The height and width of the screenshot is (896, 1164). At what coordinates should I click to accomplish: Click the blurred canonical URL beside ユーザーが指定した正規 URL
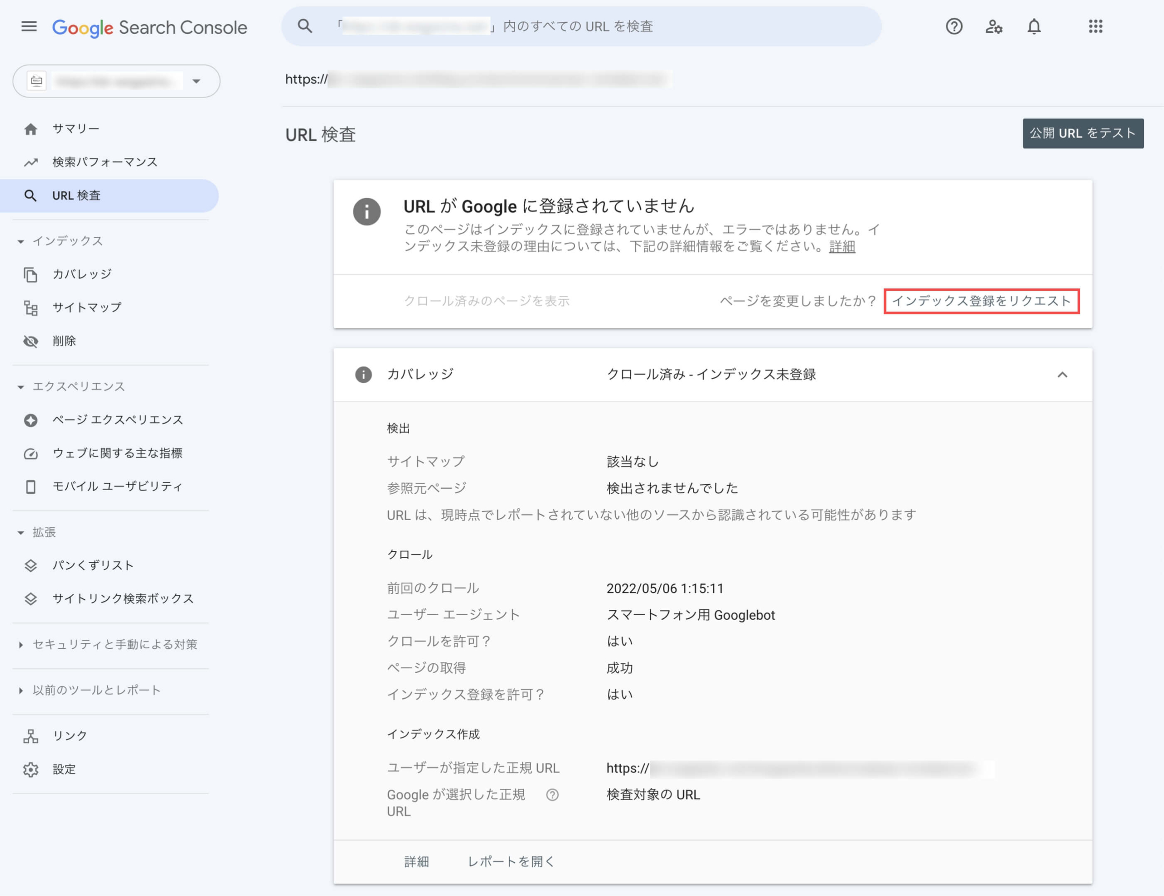[800, 769]
